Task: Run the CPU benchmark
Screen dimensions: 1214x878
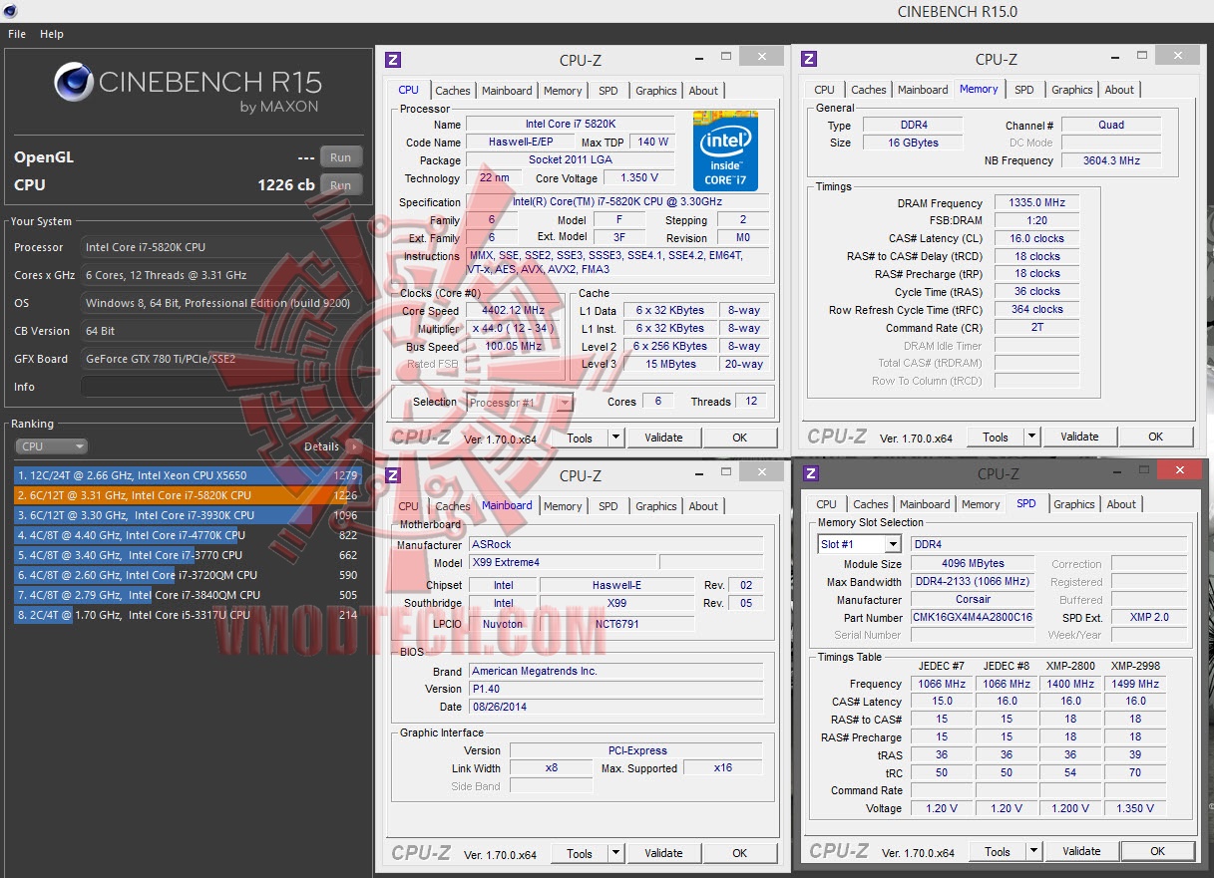Action: pyautogui.click(x=341, y=184)
